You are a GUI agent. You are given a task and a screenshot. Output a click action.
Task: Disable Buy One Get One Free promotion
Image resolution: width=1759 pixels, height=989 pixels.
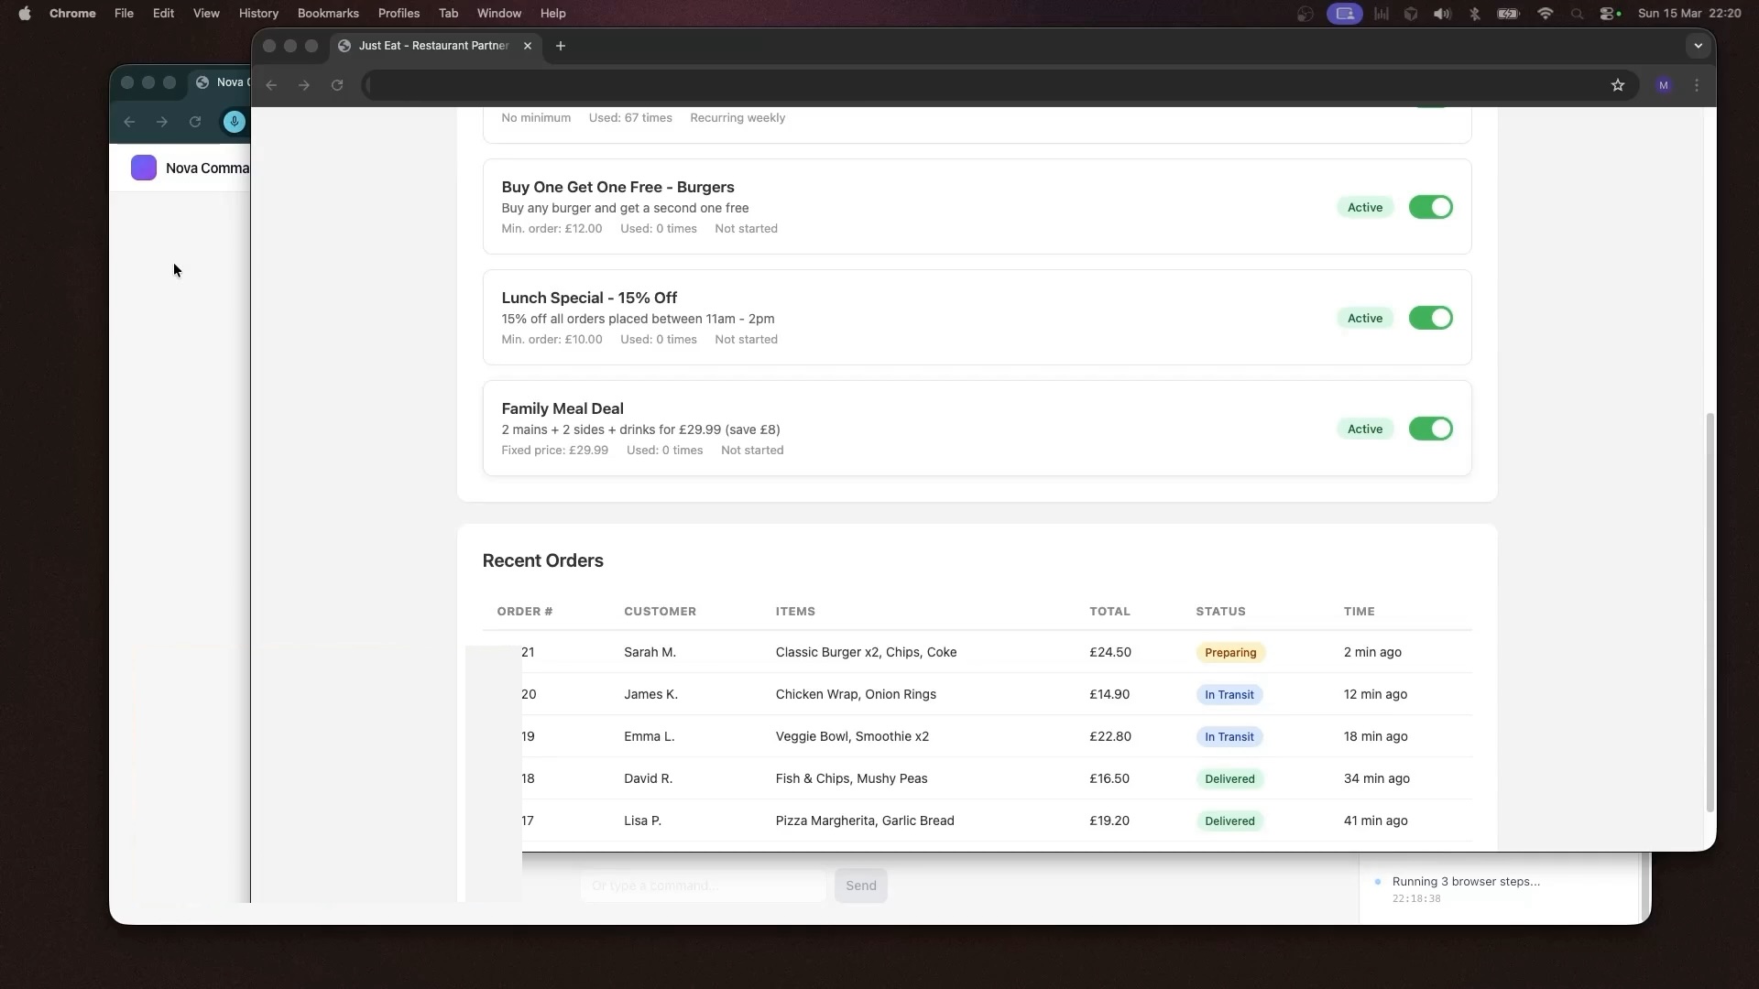[1430, 207]
